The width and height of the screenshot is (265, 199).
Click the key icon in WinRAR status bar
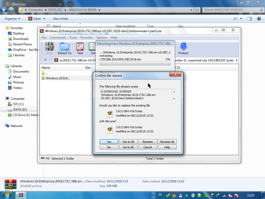pos(48,158)
